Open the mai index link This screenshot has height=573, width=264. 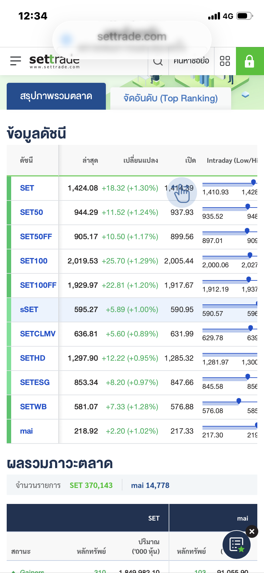[x=26, y=431]
